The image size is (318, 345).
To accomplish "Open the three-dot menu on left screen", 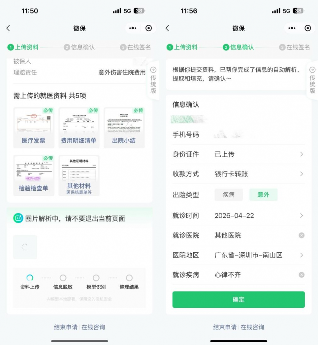I will 133,28.
